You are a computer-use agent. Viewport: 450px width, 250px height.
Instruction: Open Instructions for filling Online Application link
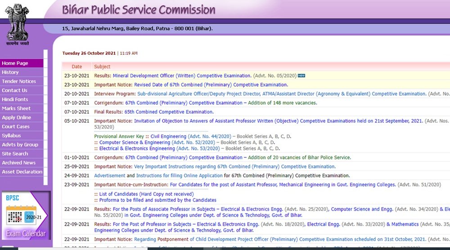179,176
